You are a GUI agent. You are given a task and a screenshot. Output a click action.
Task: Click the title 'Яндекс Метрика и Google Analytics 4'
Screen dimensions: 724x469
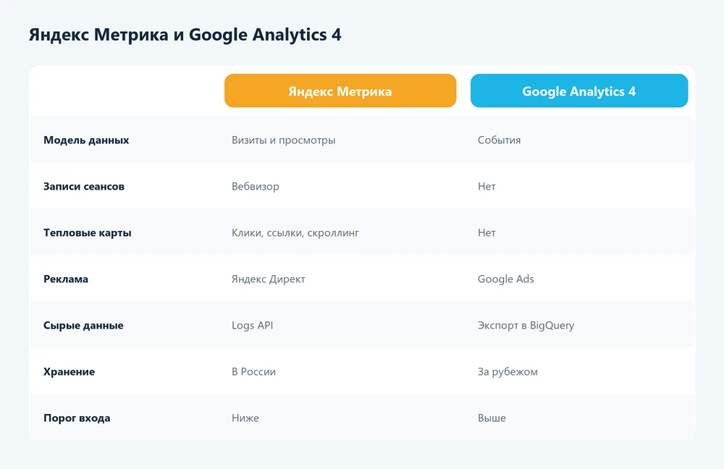(x=185, y=35)
